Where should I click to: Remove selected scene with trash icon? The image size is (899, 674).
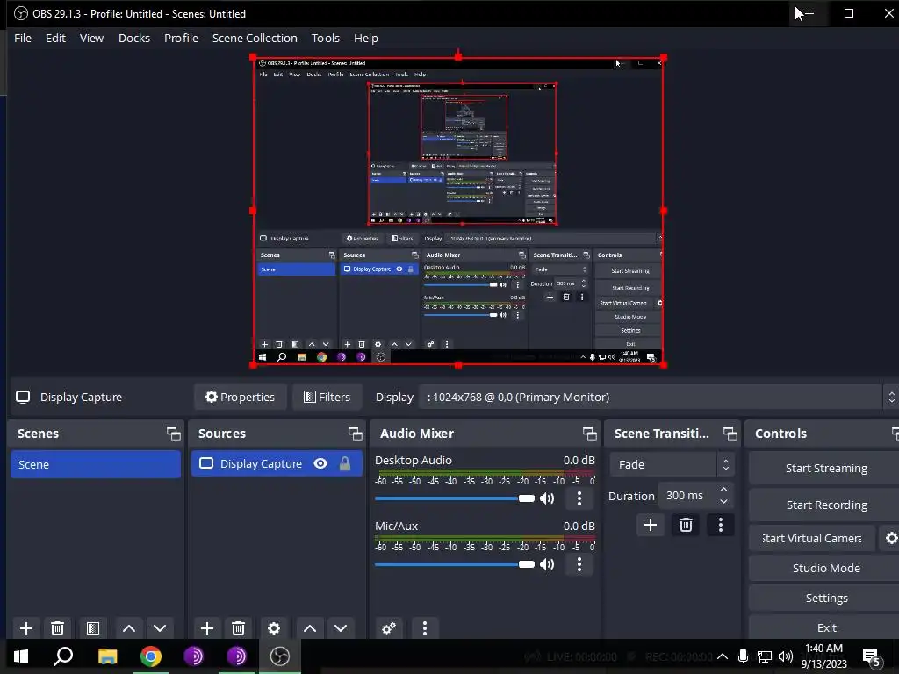(57, 628)
